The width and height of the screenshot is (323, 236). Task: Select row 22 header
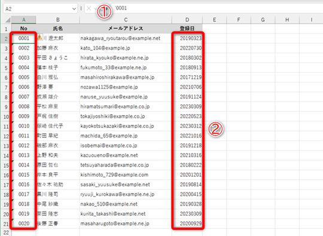6,232
